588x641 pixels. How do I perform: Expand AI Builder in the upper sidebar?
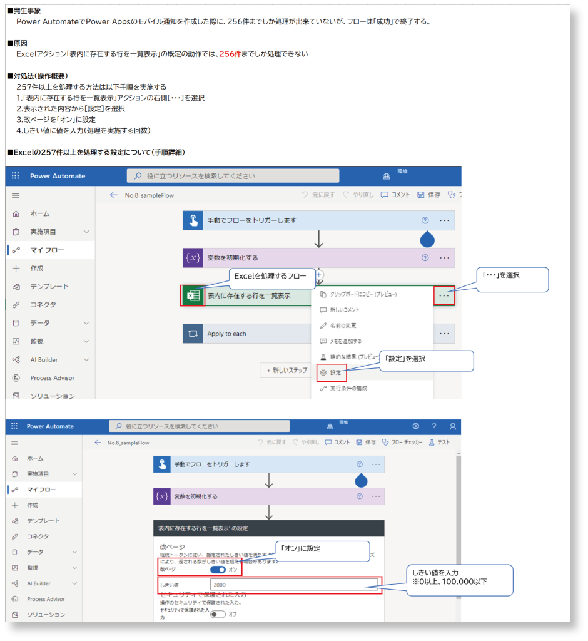point(86,359)
